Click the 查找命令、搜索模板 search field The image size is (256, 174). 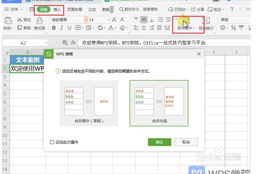[x=139, y=9]
